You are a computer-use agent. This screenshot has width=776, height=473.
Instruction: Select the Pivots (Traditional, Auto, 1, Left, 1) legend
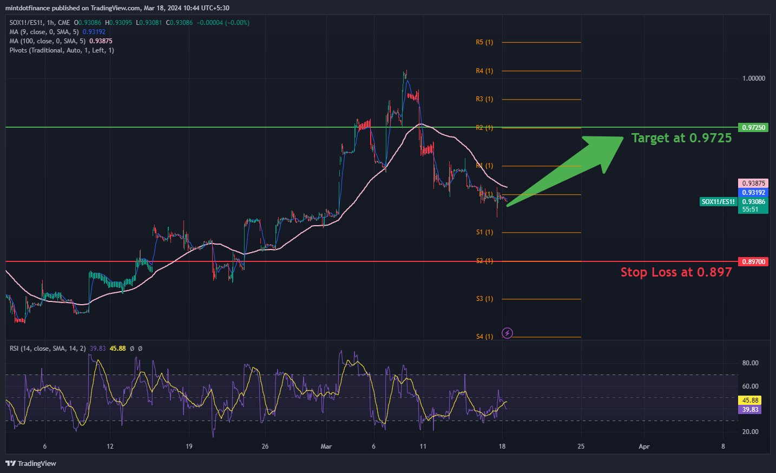(x=62, y=50)
